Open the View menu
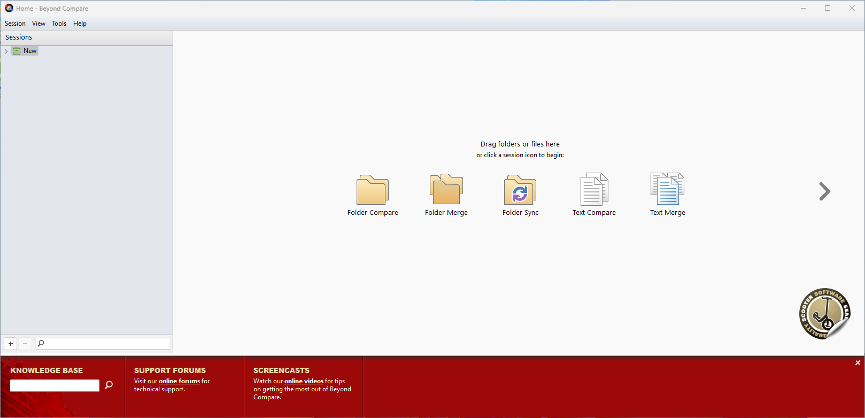865x418 pixels. coord(38,24)
